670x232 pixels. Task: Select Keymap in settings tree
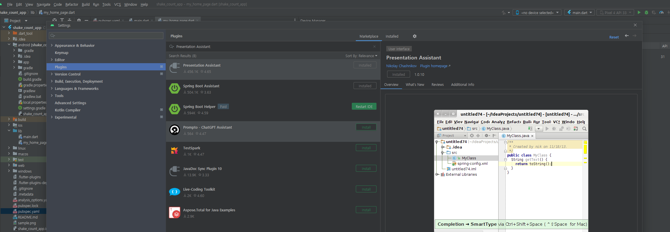(x=61, y=53)
